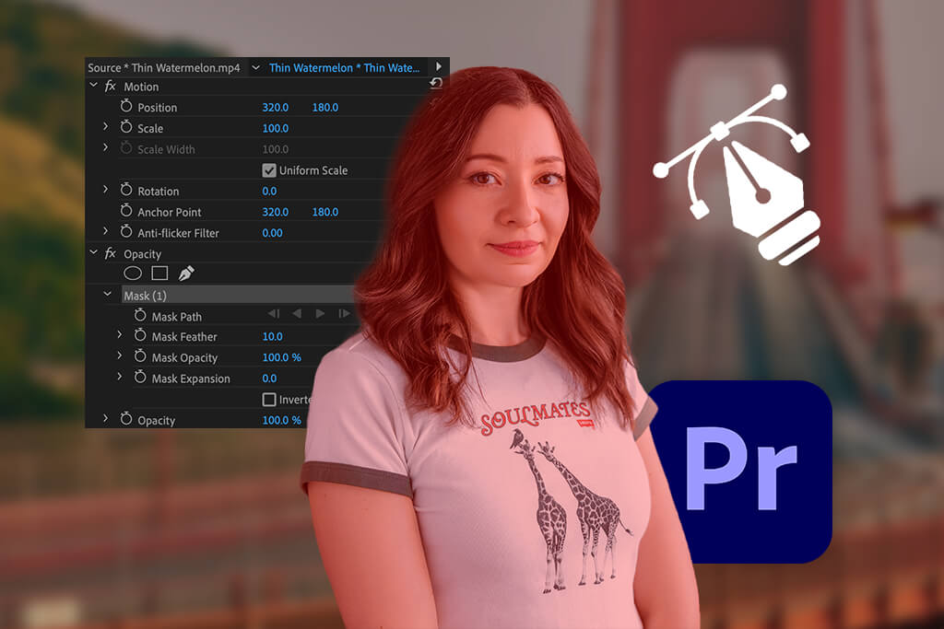Click the play arrow in panel header

(x=438, y=66)
